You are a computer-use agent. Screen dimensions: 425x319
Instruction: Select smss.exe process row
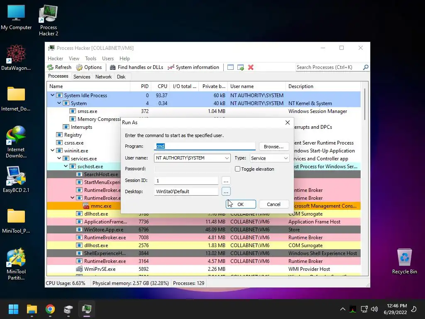[x=203, y=111]
